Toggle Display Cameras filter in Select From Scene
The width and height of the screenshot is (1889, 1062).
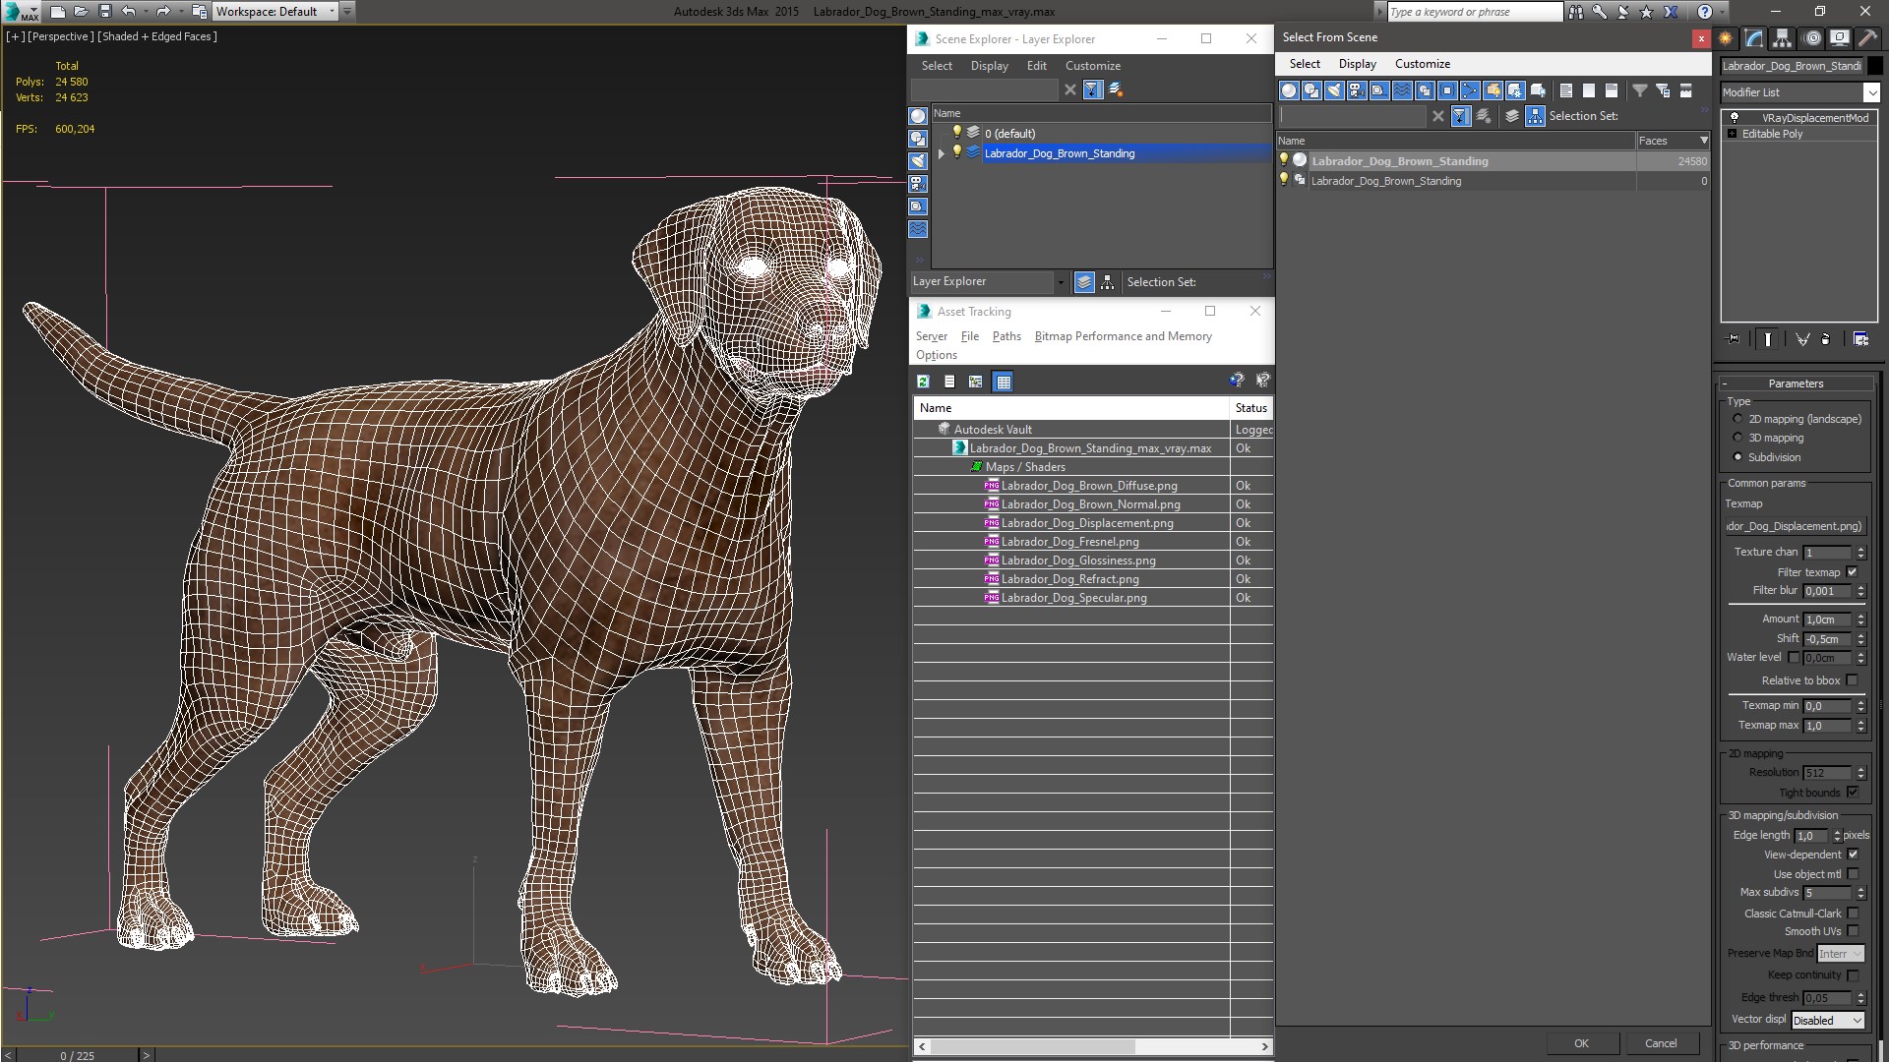tap(1357, 90)
